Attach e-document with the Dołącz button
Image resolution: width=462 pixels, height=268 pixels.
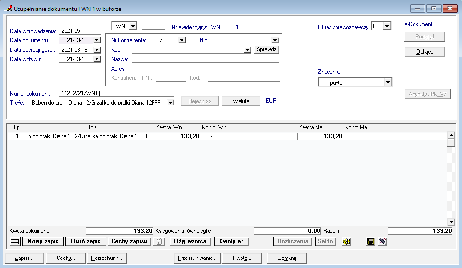(x=424, y=51)
